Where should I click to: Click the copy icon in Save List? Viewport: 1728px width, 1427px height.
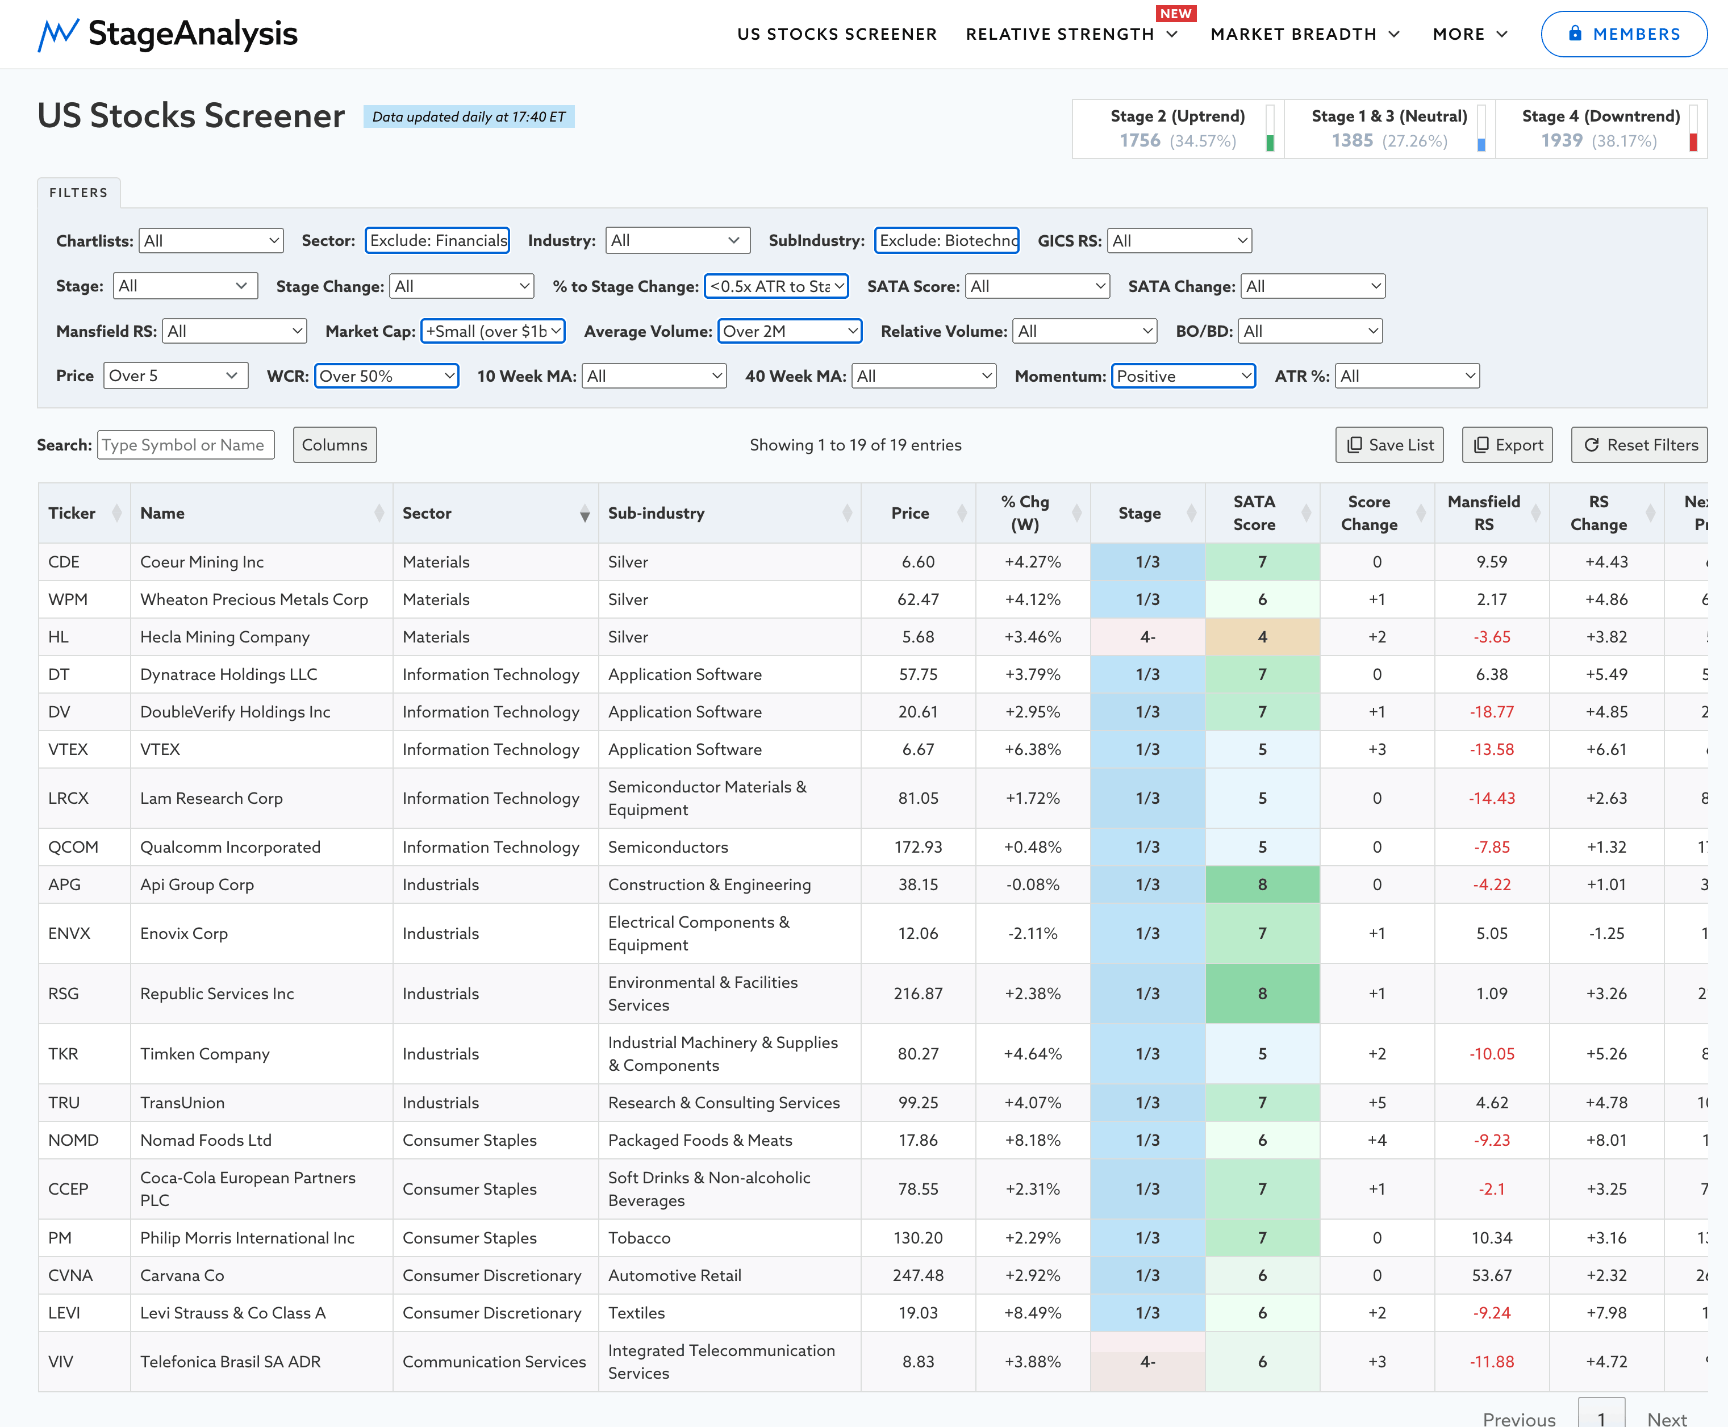(x=1354, y=445)
